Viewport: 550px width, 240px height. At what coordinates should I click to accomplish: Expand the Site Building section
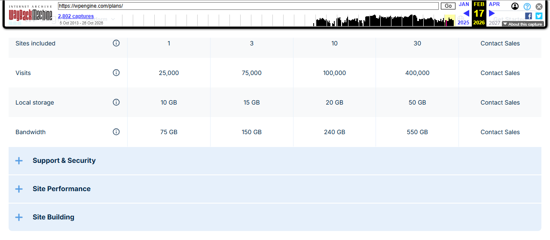[x=275, y=217]
